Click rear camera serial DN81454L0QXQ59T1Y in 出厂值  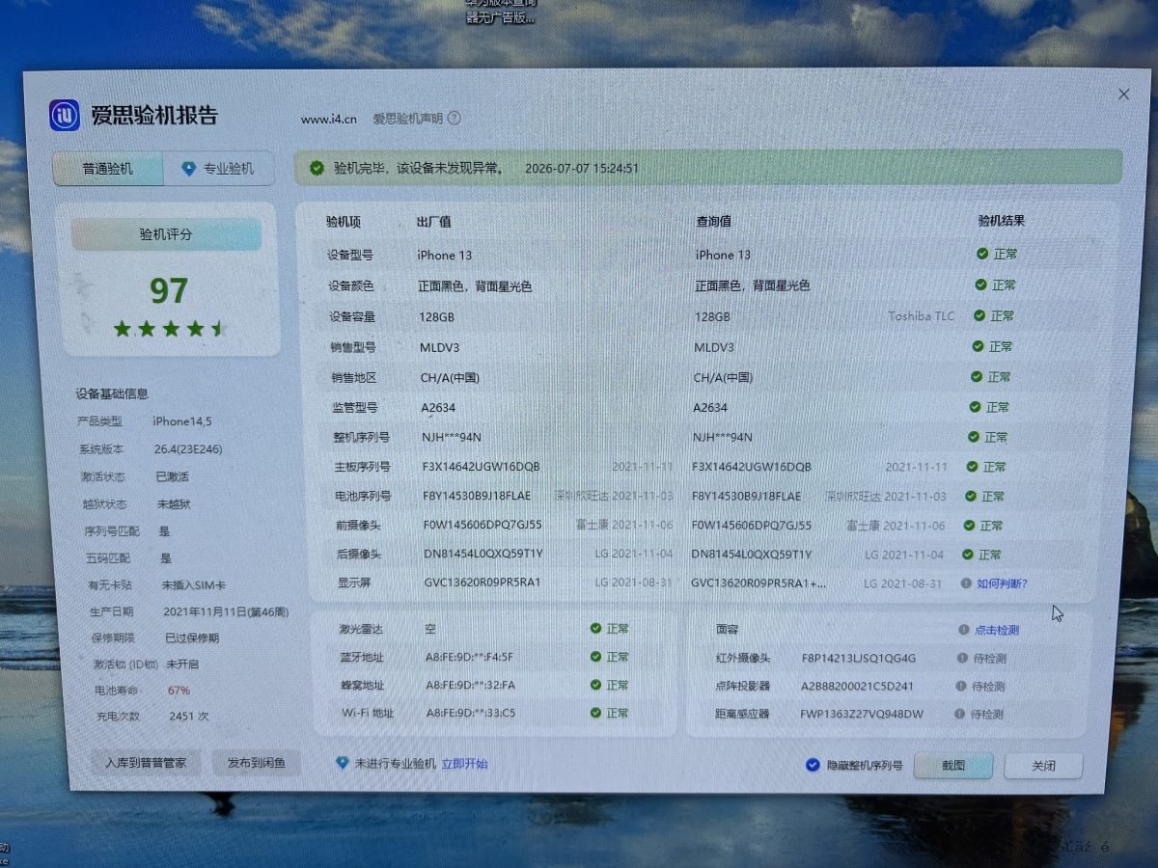coord(483,555)
